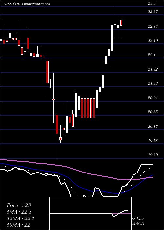Click the 22.1 price axis label

click(x=152, y=55)
